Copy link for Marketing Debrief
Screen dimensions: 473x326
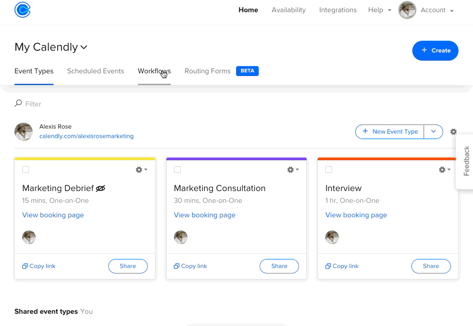[39, 266]
